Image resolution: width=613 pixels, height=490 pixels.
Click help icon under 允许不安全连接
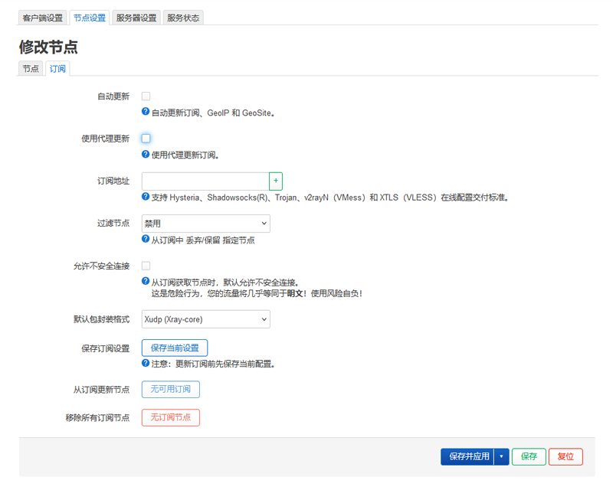click(x=146, y=281)
